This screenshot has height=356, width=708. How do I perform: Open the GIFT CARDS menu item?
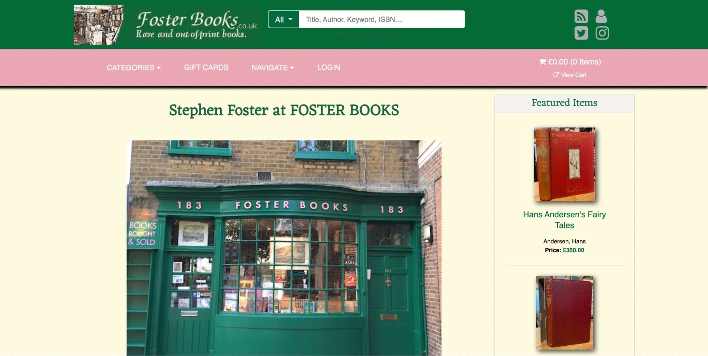tap(206, 68)
